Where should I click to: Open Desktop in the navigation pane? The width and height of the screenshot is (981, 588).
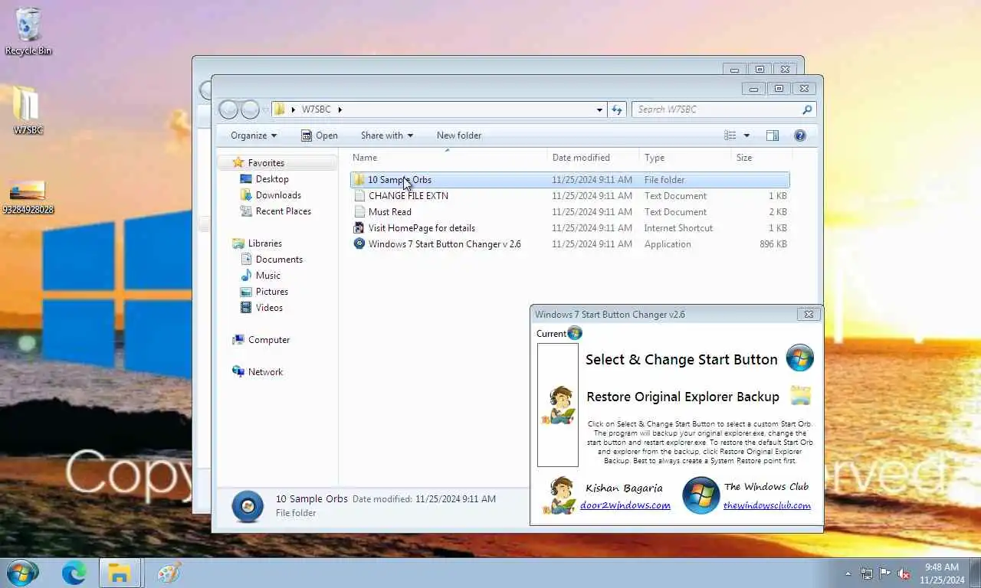click(x=272, y=179)
